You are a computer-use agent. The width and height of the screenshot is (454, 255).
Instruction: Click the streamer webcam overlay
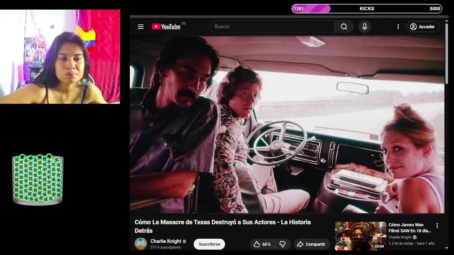tap(60, 57)
